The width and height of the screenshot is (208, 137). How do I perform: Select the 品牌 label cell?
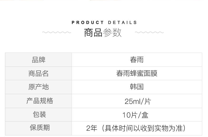[38, 60]
